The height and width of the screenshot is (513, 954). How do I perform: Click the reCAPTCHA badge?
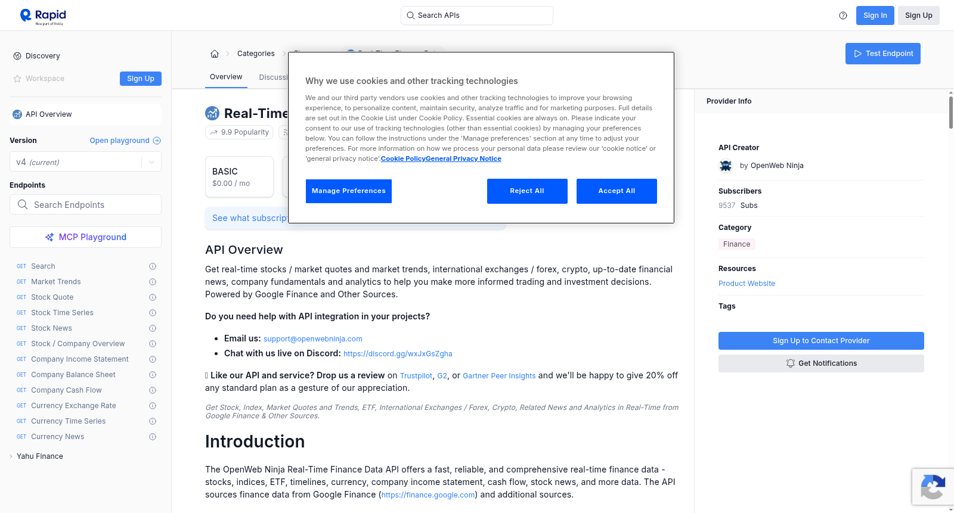(x=933, y=487)
